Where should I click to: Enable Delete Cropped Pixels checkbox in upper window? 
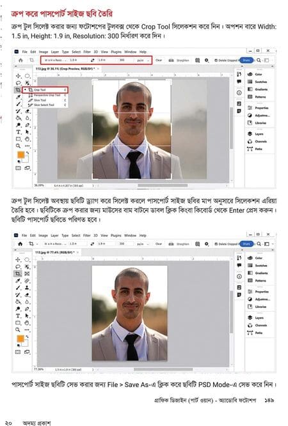click(216, 60)
